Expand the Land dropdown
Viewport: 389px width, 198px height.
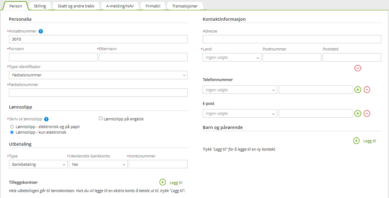coord(232,58)
